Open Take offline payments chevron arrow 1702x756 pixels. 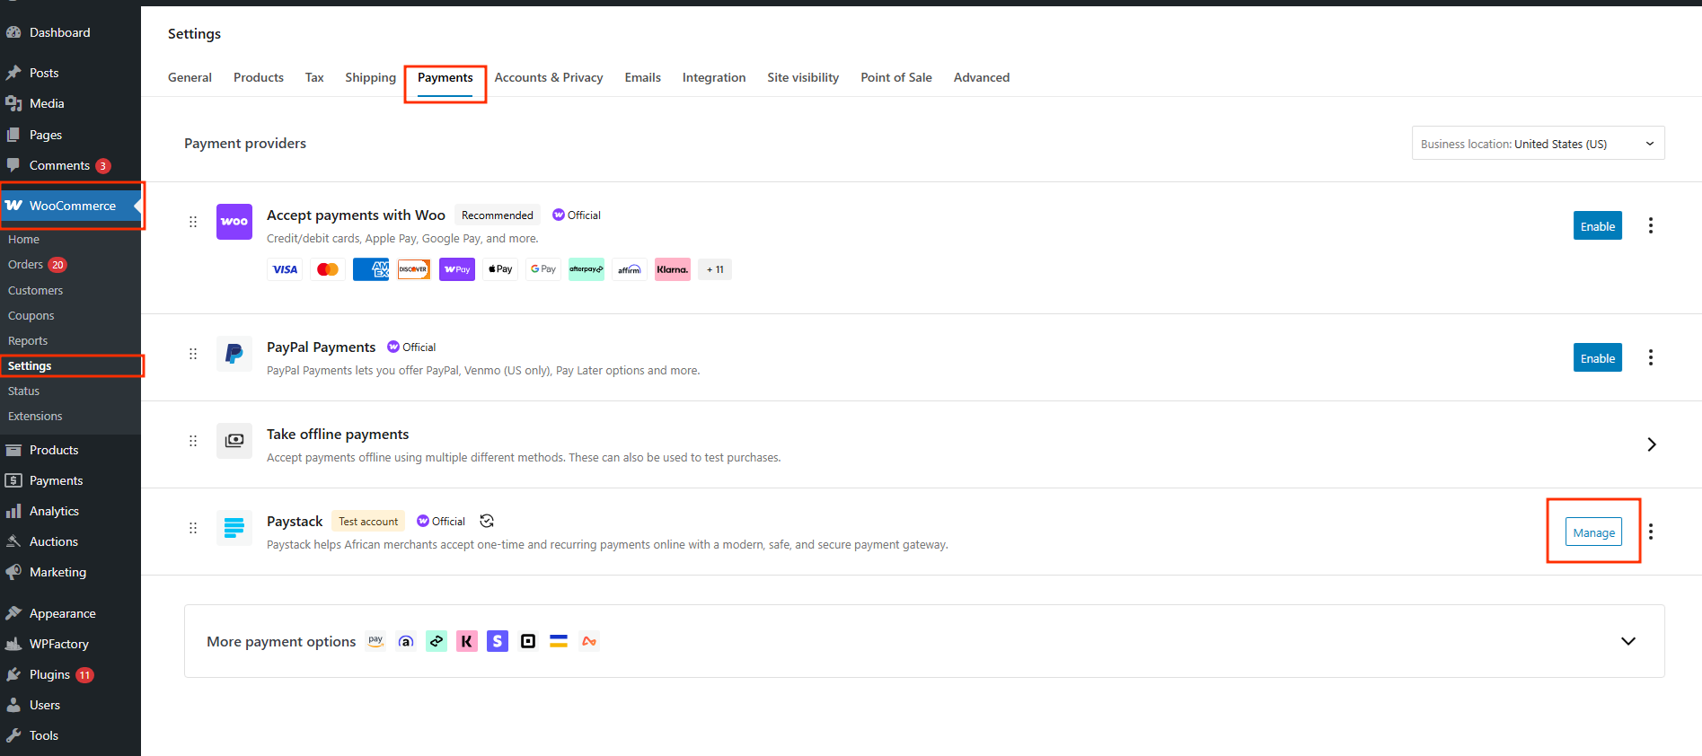[1651, 444]
